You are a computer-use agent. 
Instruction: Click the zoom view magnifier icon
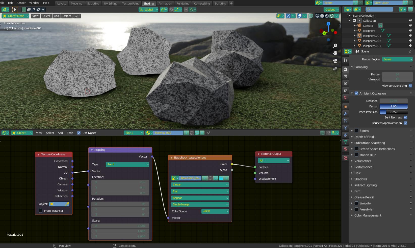coord(335,46)
